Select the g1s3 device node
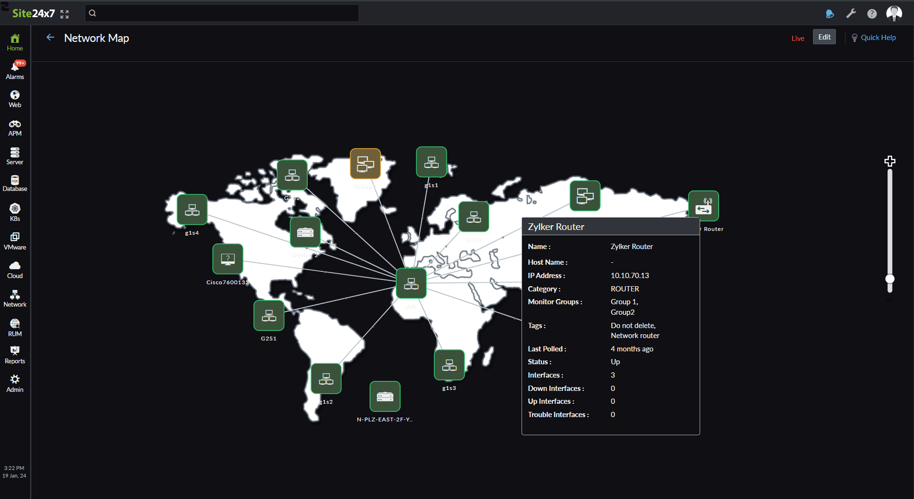 point(449,365)
